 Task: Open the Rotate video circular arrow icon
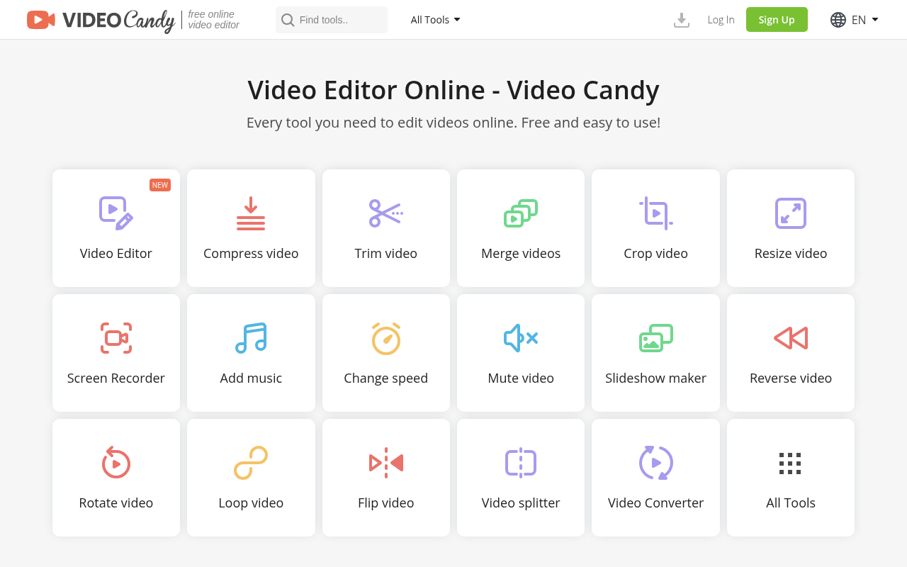[116, 462]
